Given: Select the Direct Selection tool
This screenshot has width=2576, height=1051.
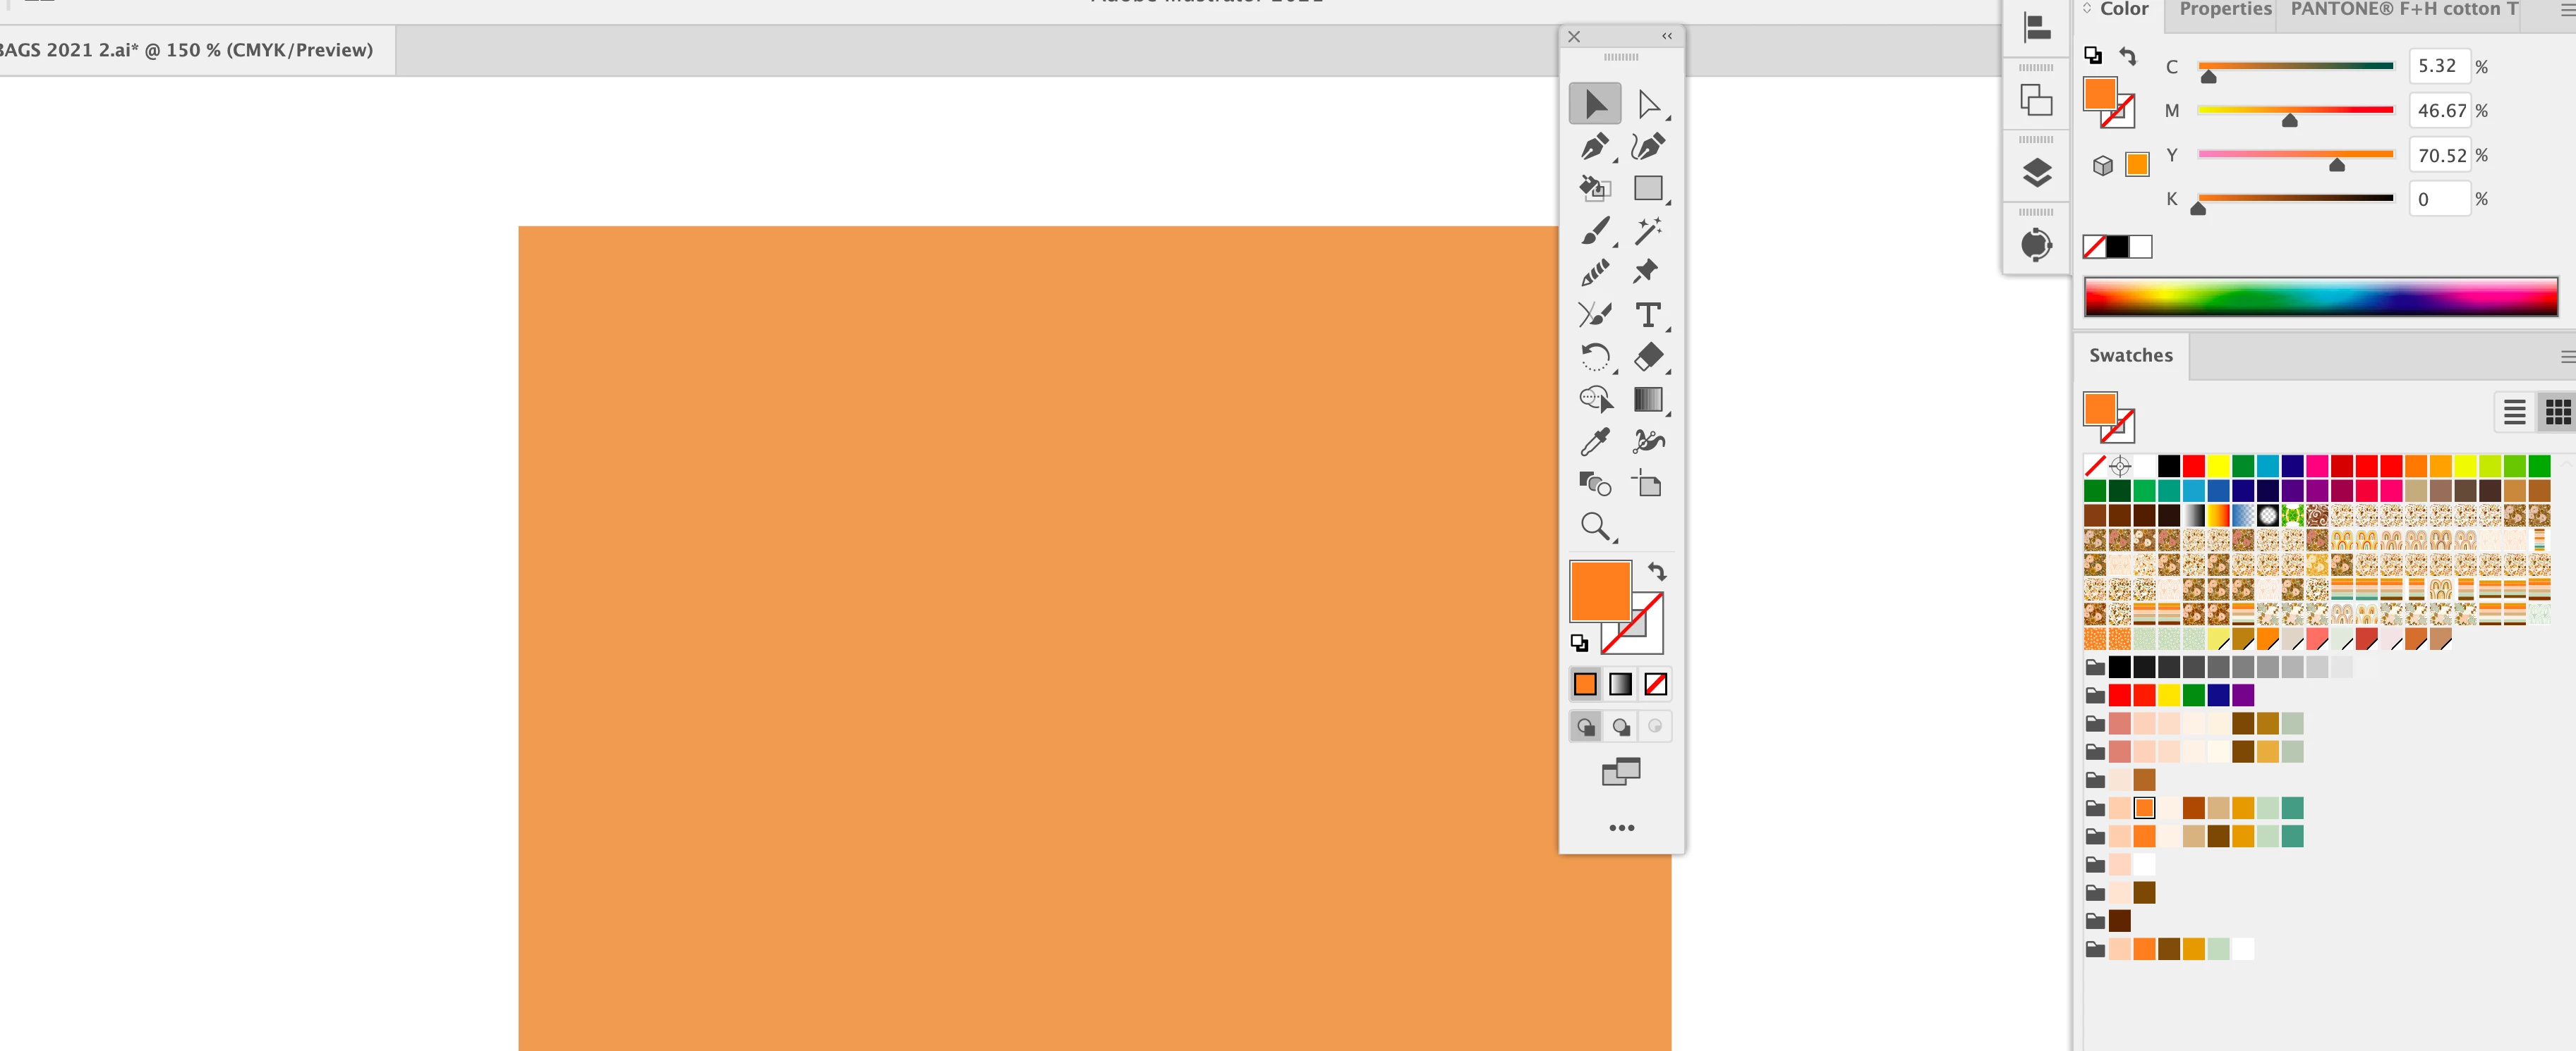Looking at the screenshot, I should [1648, 104].
